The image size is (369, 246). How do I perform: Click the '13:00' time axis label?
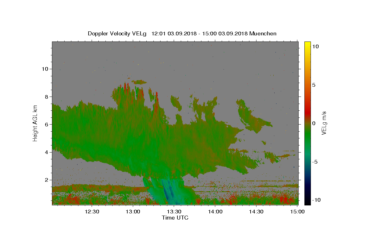click(x=133, y=212)
